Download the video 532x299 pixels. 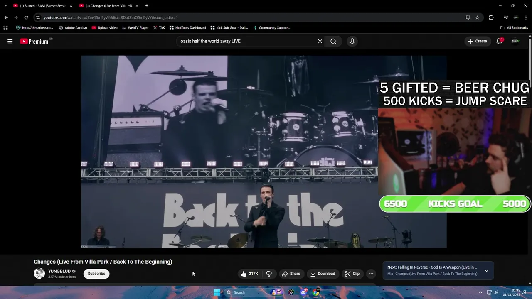[323, 274]
